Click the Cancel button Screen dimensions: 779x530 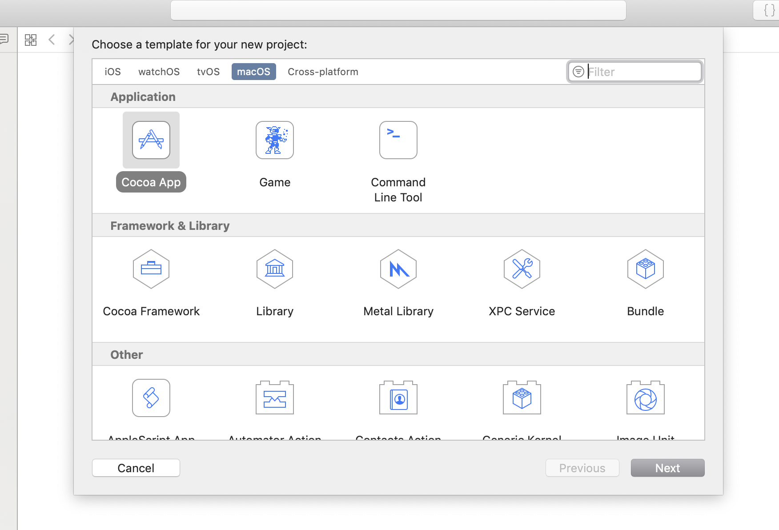click(x=136, y=468)
